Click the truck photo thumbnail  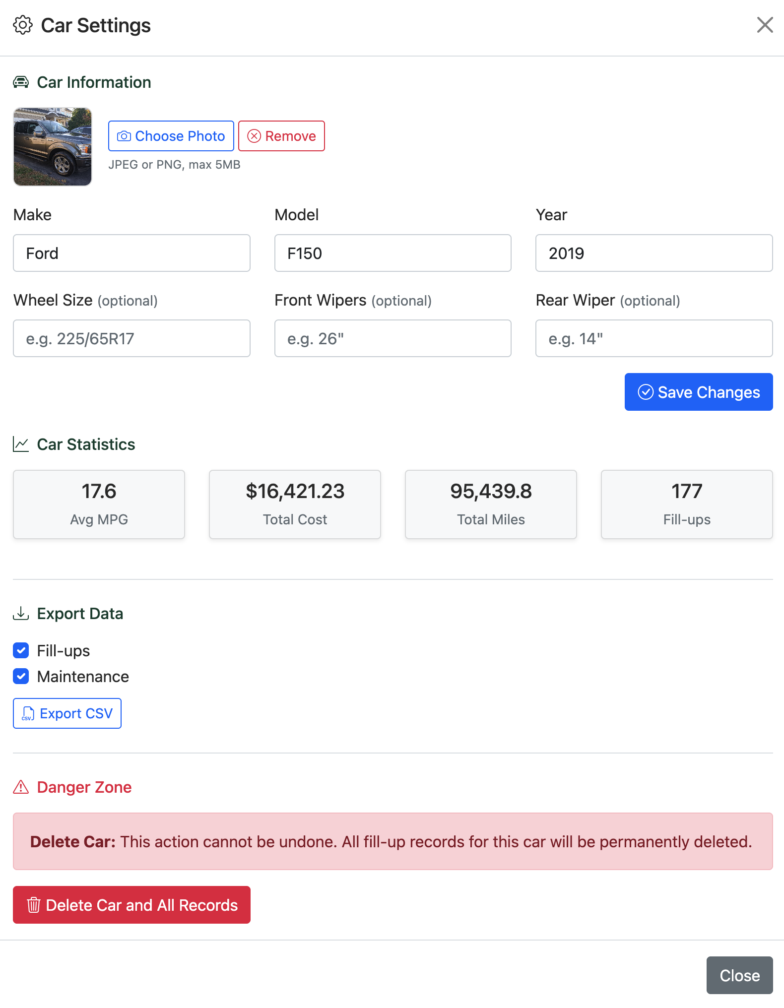(x=52, y=147)
